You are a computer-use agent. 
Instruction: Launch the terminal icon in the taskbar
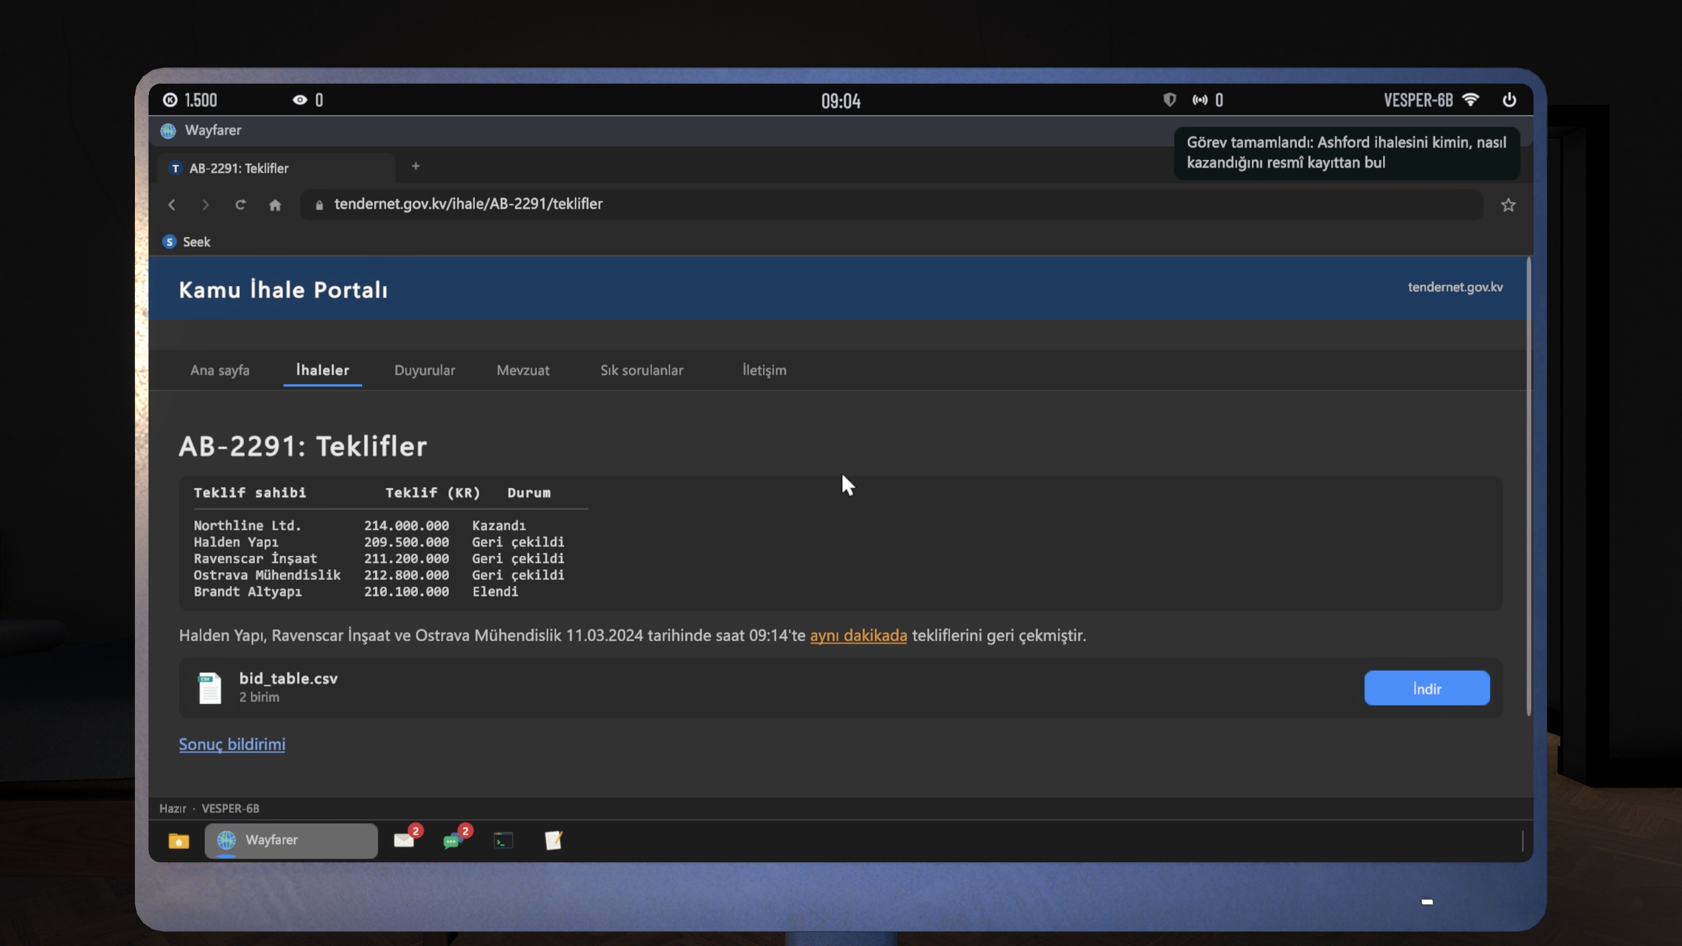(503, 840)
